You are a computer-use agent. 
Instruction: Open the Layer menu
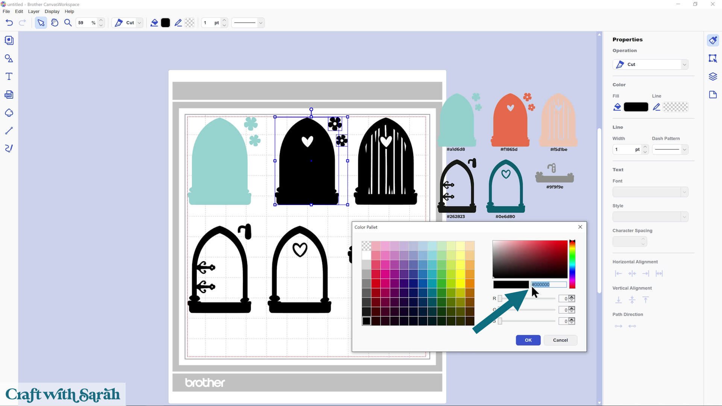33,11
